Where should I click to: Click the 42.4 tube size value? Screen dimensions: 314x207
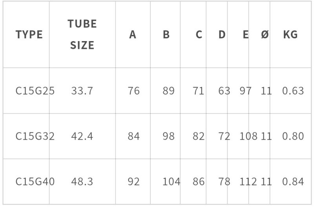(x=82, y=137)
